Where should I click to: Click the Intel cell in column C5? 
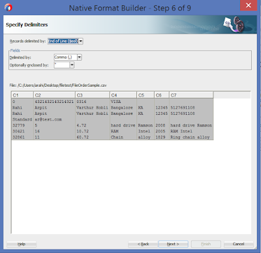146,131
